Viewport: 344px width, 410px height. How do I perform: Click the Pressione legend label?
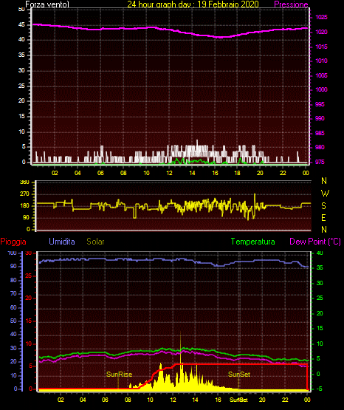[x=291, y=4]
